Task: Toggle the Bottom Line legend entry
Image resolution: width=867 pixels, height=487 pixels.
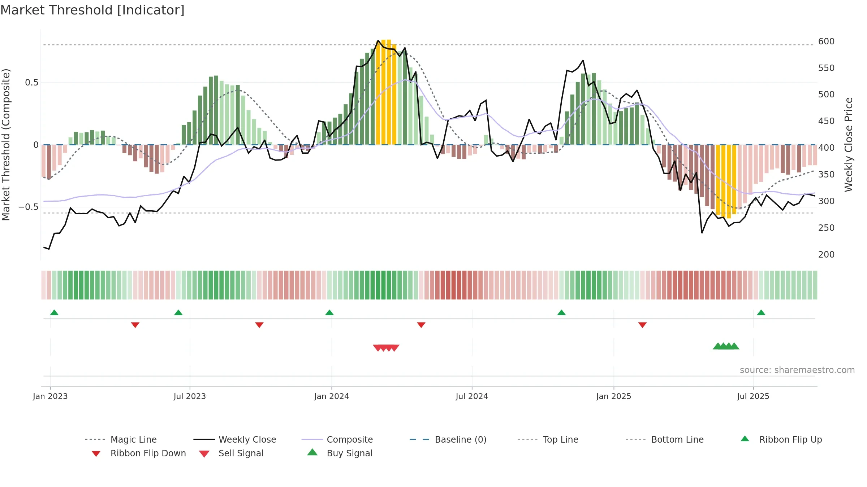Action: pyautogui.click(x=665, y=439)
